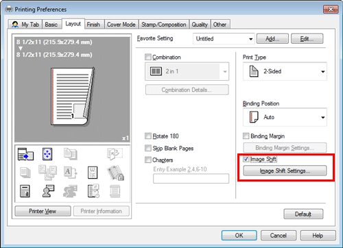Click the grayed copy security lock icon
Viewport: 343px width, 248px height.
[115, 173]
